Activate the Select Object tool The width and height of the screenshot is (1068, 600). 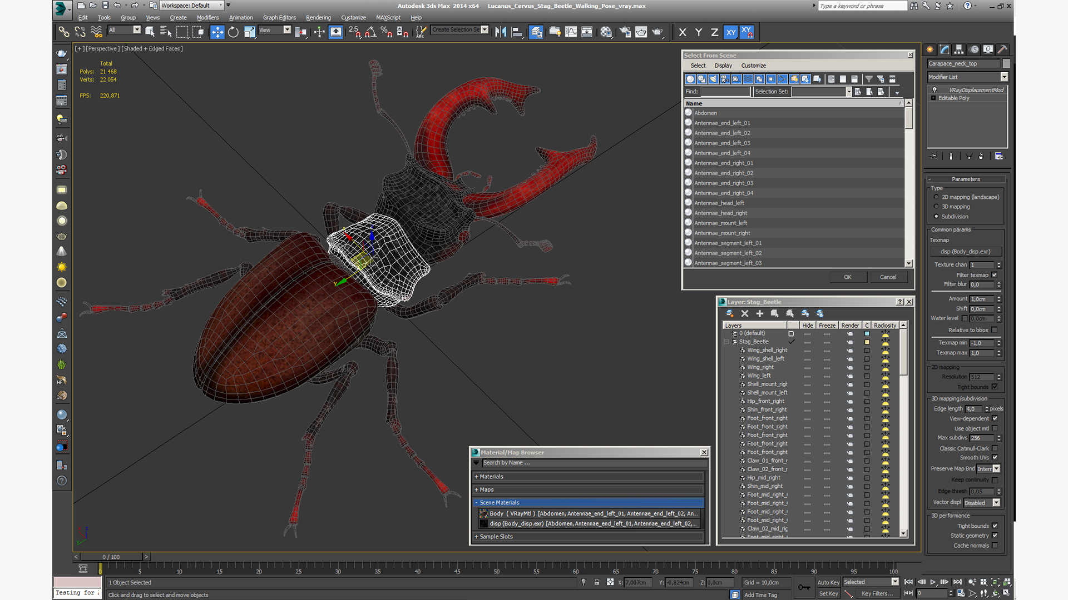coord(150,32)
